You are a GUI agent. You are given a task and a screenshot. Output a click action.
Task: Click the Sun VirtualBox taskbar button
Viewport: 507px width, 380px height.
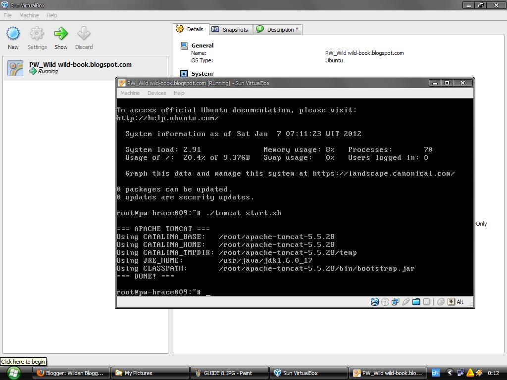click(309, 373)
